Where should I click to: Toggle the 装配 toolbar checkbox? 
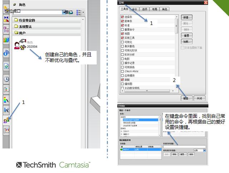click(x=122, y=80)
